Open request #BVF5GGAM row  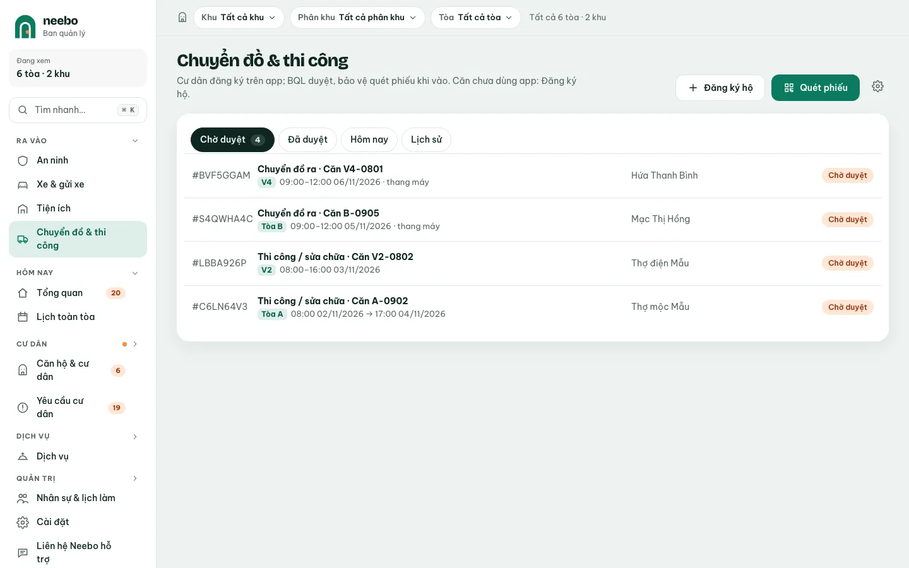533,175
